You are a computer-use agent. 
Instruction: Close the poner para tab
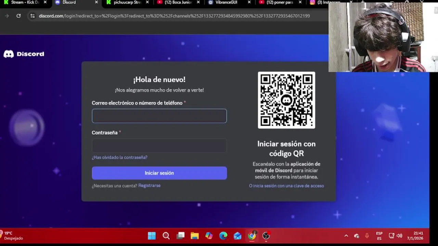pyautogui.click(x=300, y=2)
